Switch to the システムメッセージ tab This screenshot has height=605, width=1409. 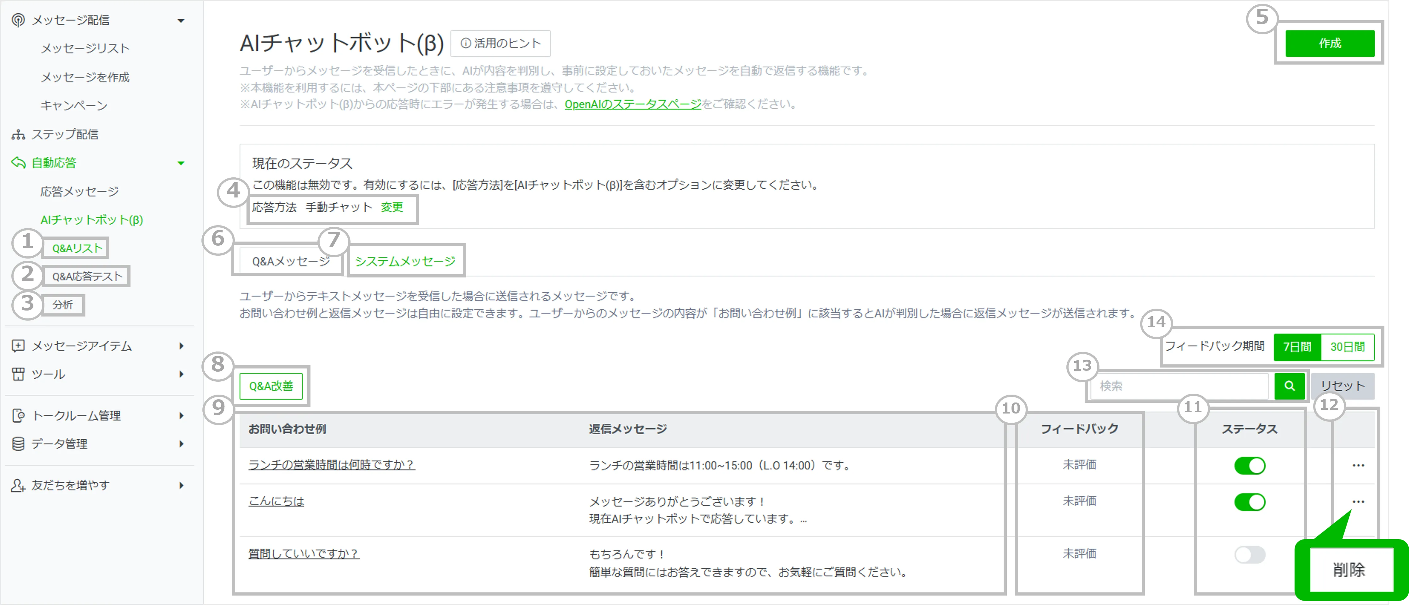click(x=405, y=262)
